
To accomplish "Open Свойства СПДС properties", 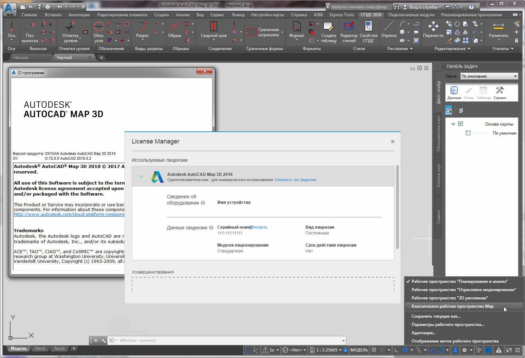I will (368, 32).
